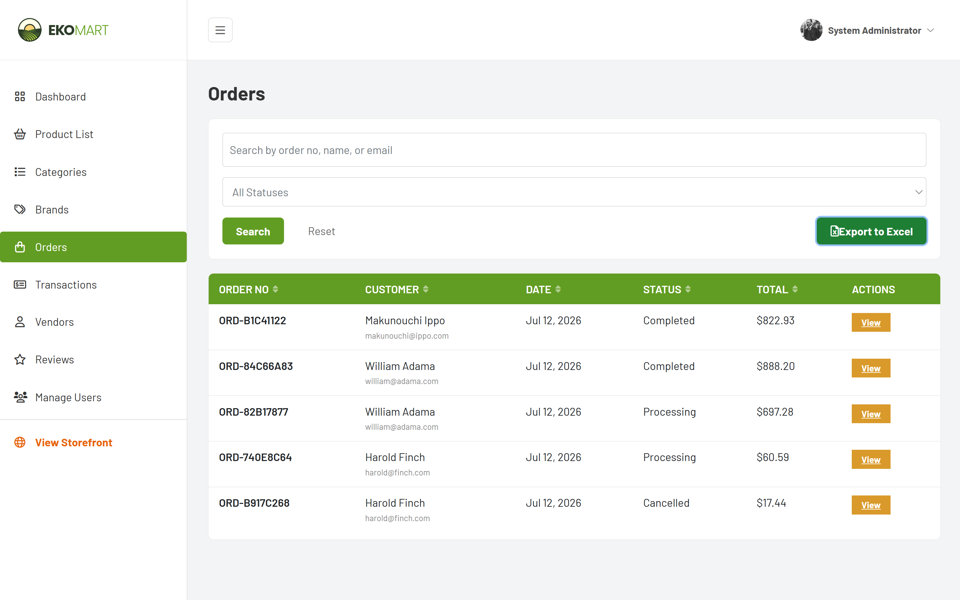Go to Product List page
960x600 pixels.
93,134
